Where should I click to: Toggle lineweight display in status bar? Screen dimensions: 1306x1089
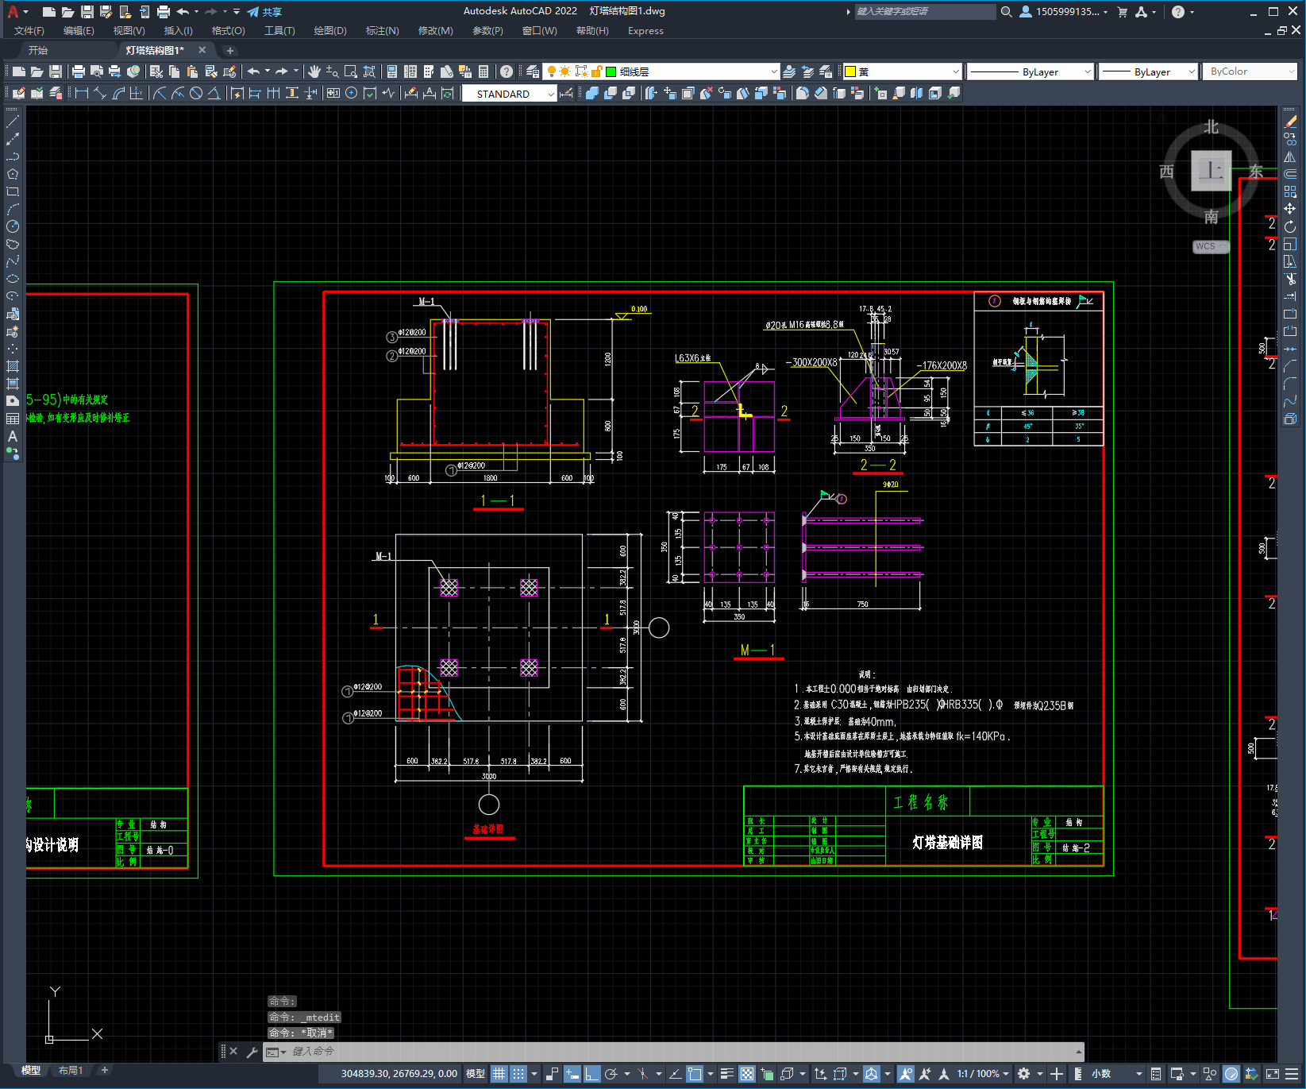727,1074
